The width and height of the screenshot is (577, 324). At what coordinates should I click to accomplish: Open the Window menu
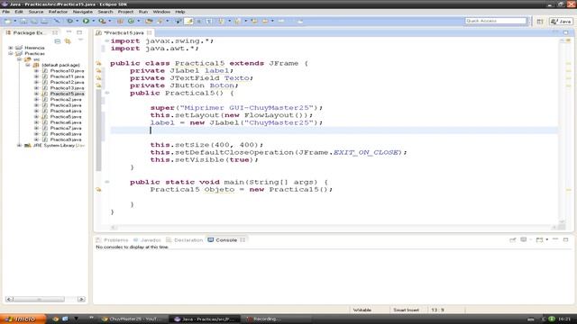pos(161,12)
